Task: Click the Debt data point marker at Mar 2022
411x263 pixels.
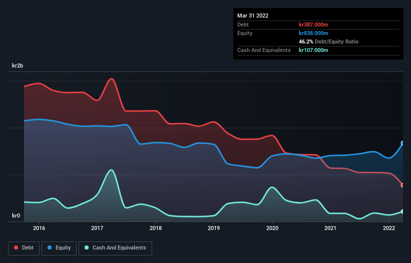Action: point(402,185)
